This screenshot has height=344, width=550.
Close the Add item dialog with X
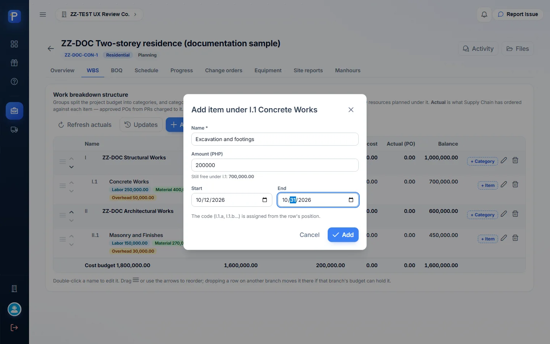tap(351, 110)
